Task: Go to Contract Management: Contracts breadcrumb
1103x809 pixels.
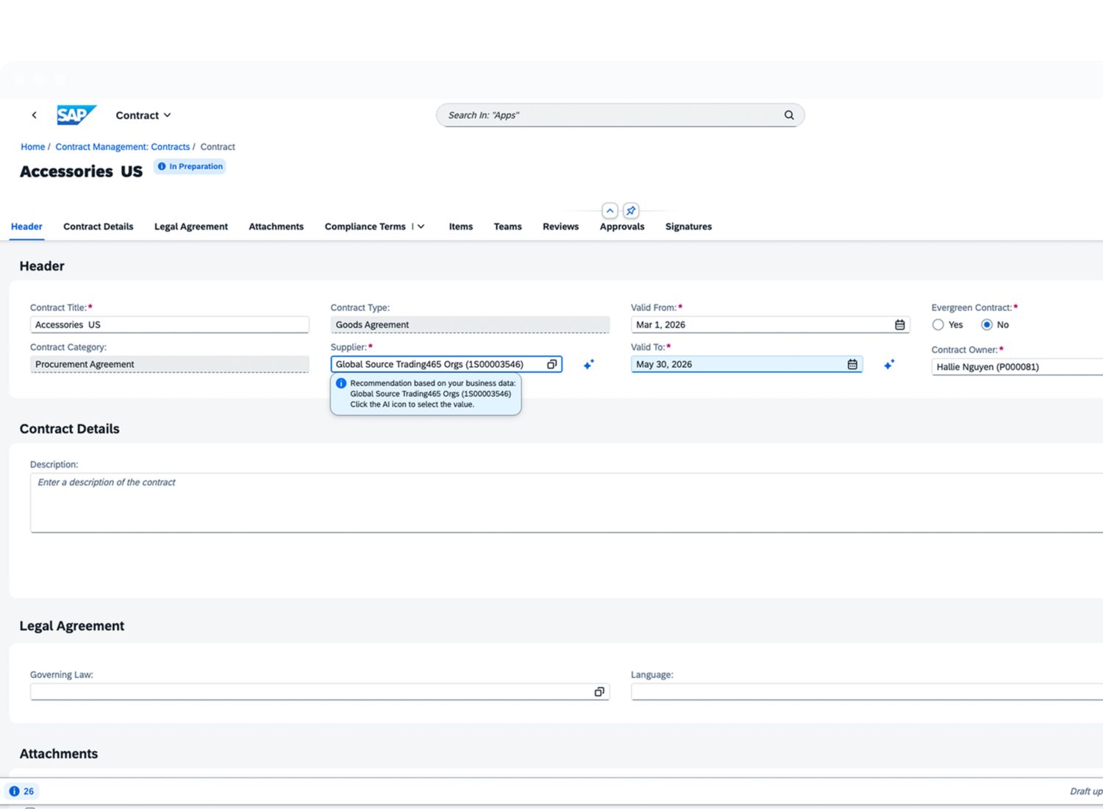Action: click(122, 147)
